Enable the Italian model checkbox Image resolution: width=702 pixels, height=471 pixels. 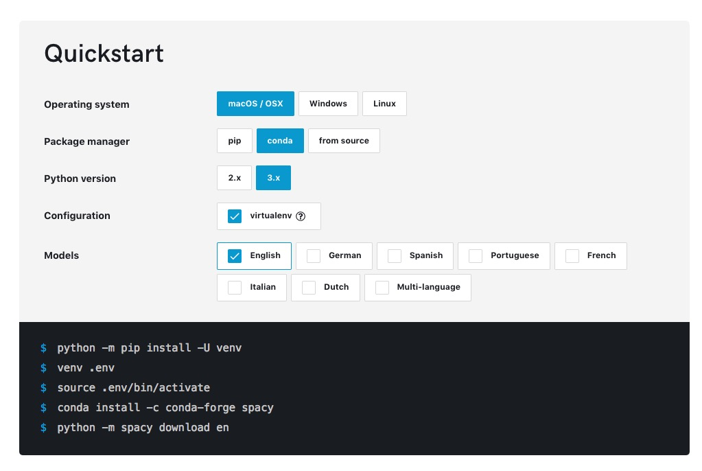click(235, 288)
